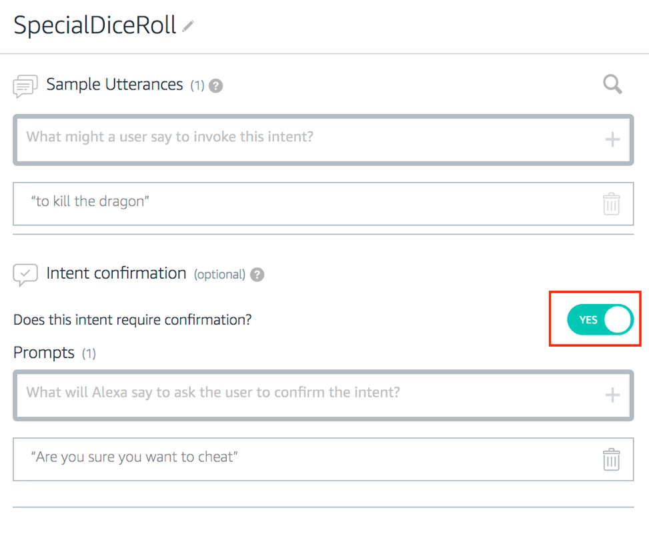Image resolution: width=649 pixels, height=540 pixels.
Task: Select the "Are you sure you want to cheat" prompt text
Action: tap(135, 457)
